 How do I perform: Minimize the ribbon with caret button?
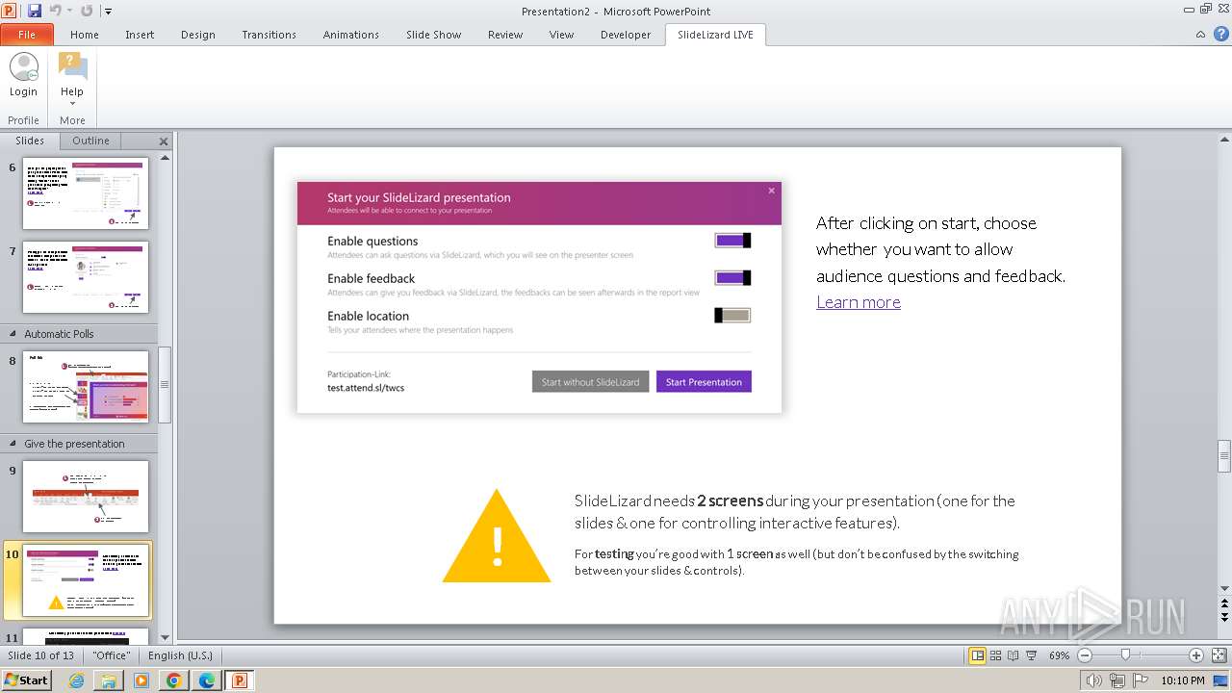click(x=1200, y=34)
